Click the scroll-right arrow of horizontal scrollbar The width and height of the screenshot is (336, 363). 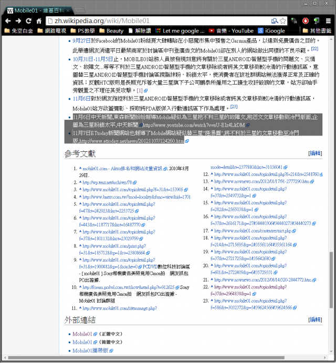pyautogui.click(x=325, y=358)
